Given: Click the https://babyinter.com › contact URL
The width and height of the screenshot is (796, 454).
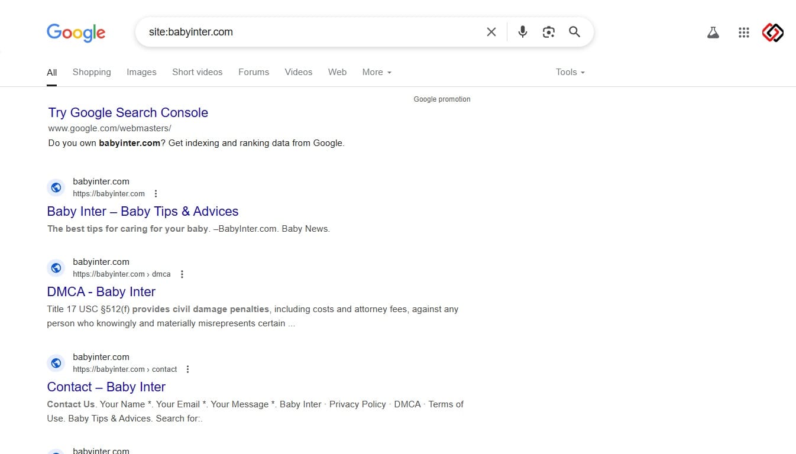Looking at the screenshot, I should tap(125, 369).
